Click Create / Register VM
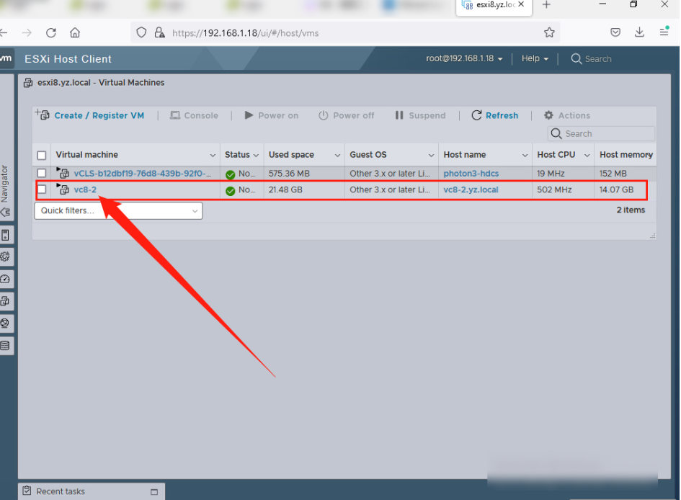 pos(99,115)
